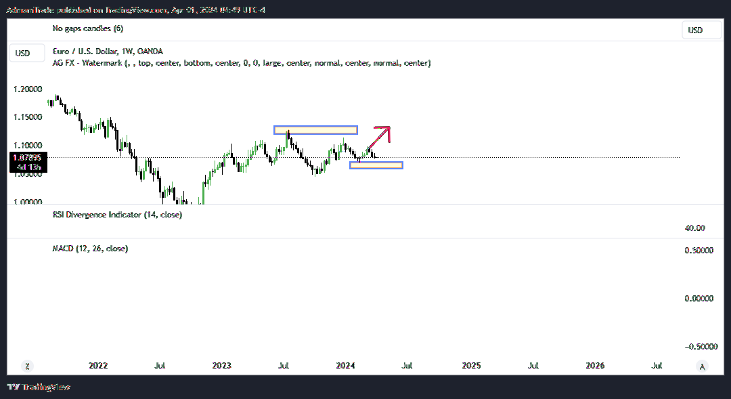Select the MACD (12, 26, close) label

(90, 249)
